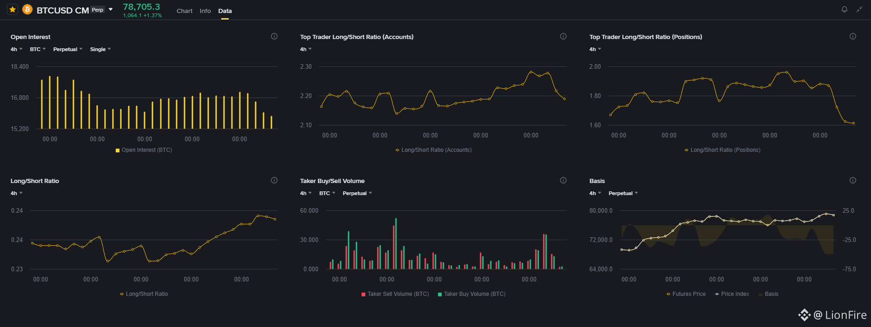Screen dimensions: 871x327
Task: Toggle Futures Price legend in Basis chart
Action: click(686, 294)
